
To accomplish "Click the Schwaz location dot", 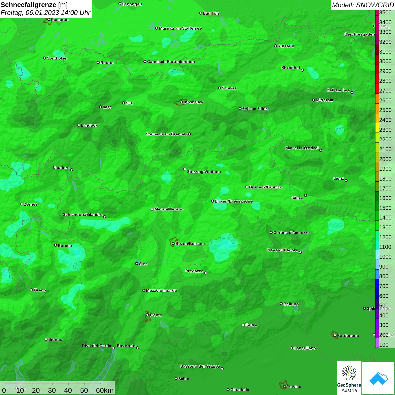I will 220,88.
